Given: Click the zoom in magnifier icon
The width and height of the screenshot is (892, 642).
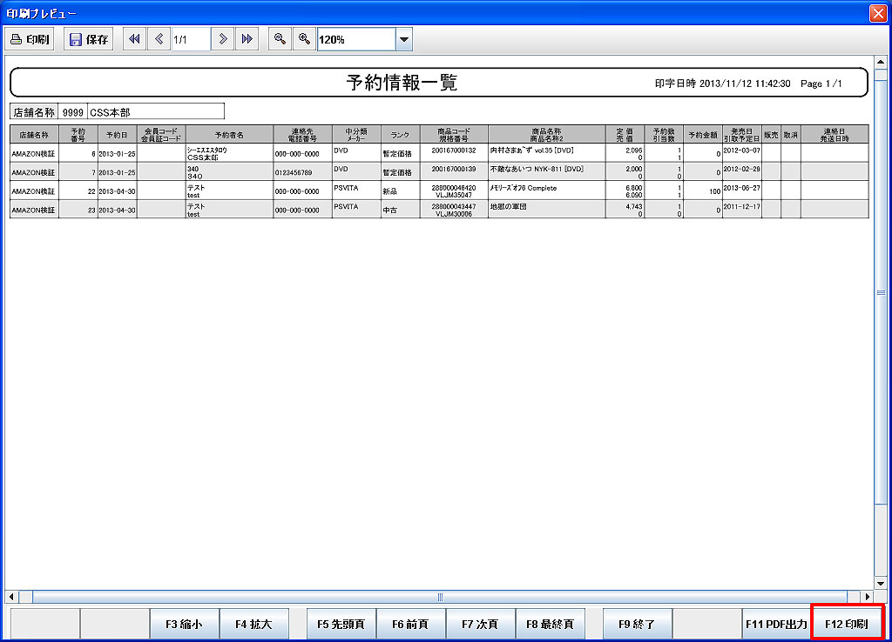Looking at the screenshot, I should (x=304, y=39).
